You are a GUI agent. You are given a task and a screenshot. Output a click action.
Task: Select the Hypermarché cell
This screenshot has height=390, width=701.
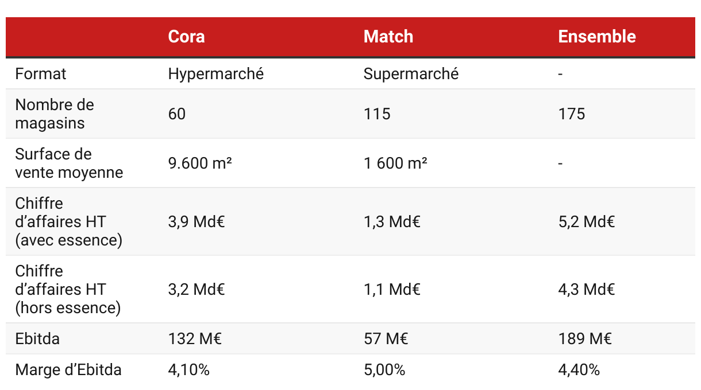[216, 74]
